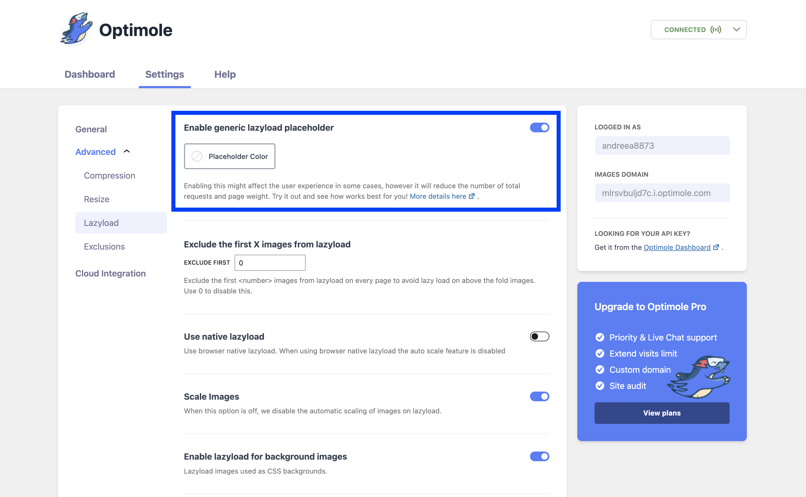Image resolution: width=806 pixels, height=497 pixels.
Task: Turn off Scale Images
Action: tap(539, 396)
